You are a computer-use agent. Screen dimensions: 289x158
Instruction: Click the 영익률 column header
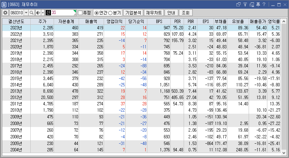(x=274, y=21)
